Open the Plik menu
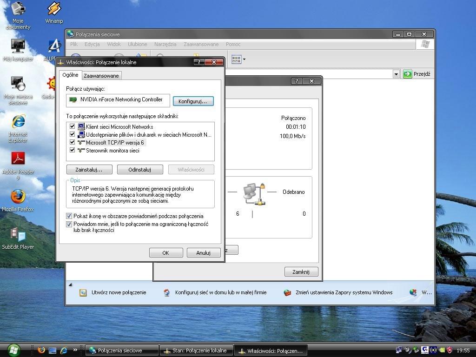This screenshot has width=476, height=357. coord(74,44)
